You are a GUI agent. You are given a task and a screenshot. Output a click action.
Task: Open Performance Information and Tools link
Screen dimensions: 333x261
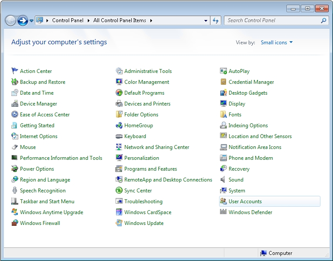coord(61,158)
